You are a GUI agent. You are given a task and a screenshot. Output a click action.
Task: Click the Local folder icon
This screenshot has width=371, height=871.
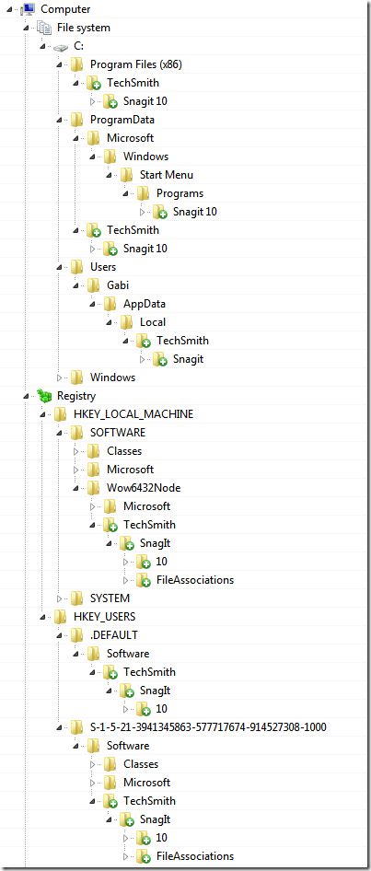127,322
